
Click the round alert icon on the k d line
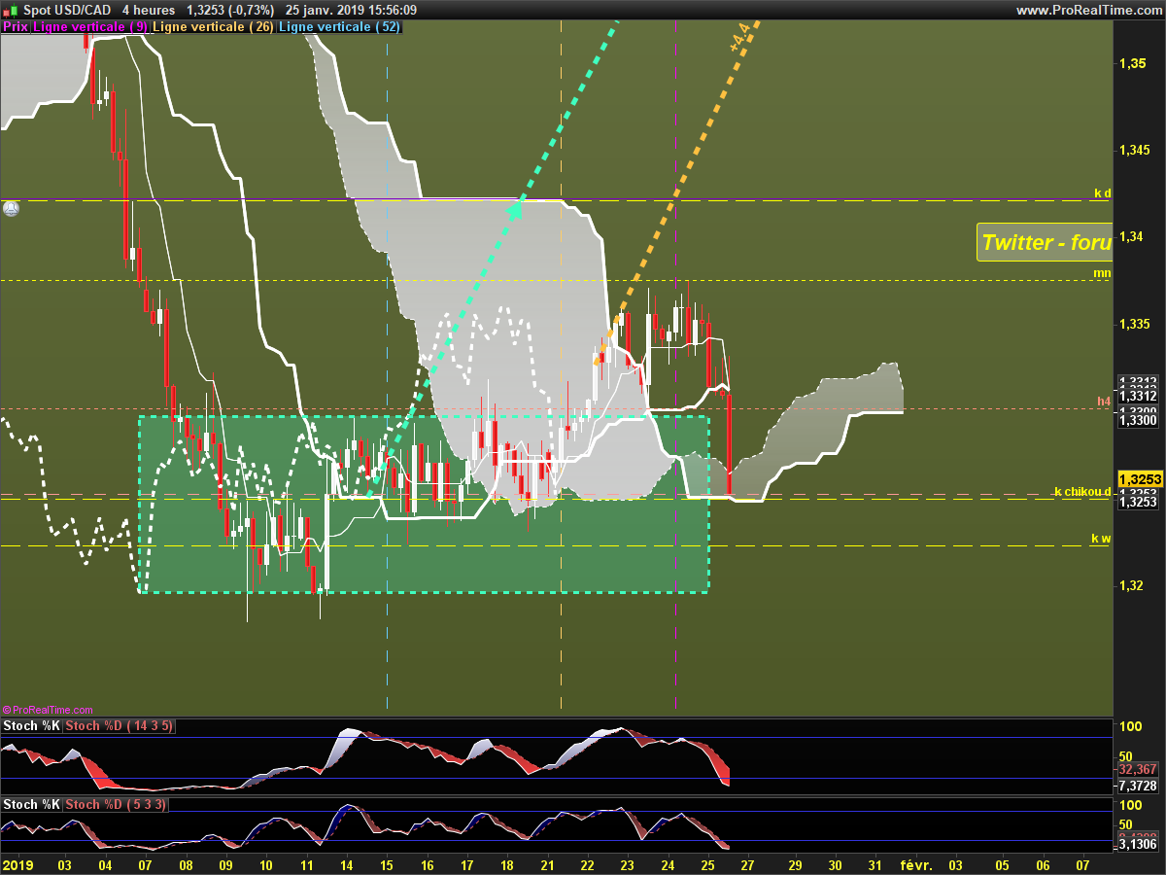tap(11, 208)
